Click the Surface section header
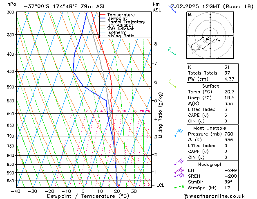Viewport: 257px width, 199px height. [x=210, y=86]
